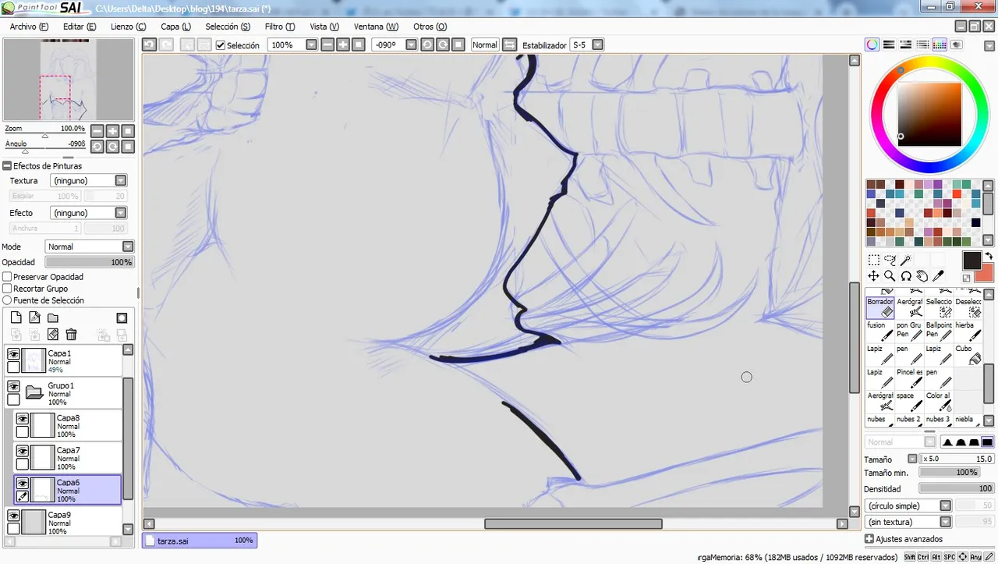Image resolution: width=998 pixels, height=564 pixels.
Task: Open the Filtro menu
Action: click(x=280, y=27)
